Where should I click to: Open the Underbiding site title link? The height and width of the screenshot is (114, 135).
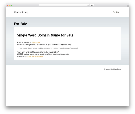click(21, 12)
